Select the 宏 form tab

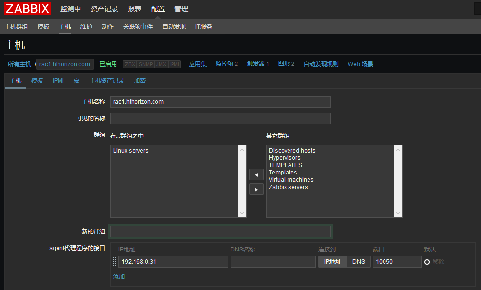[x=77, y=81]
